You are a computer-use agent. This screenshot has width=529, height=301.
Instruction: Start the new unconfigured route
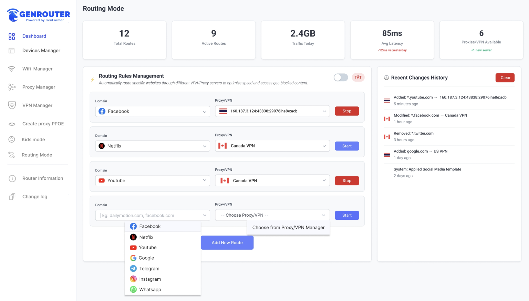(x=347, y=215)
